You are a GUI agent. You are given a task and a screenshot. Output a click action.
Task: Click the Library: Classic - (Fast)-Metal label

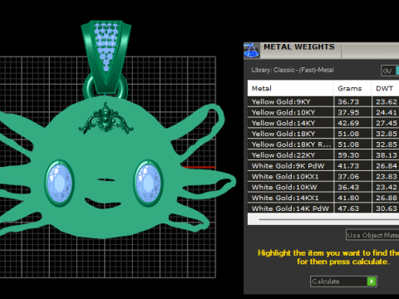(293, 70)
